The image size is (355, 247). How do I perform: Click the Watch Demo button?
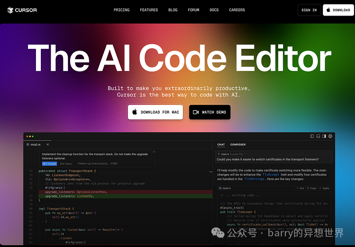click(209, 112)
